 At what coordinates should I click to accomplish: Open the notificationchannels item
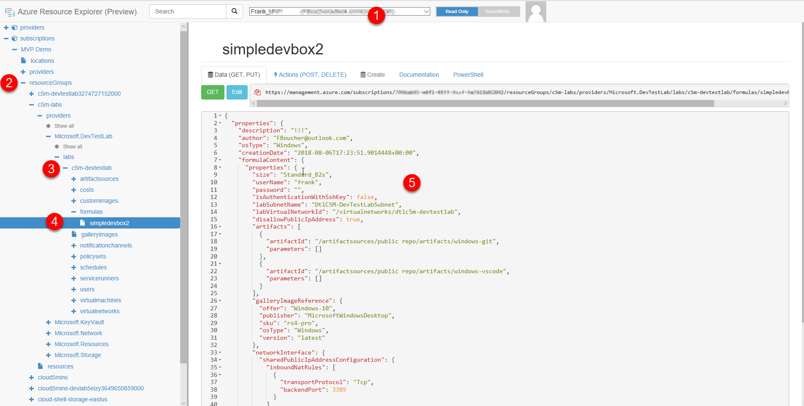pos(106,245)
